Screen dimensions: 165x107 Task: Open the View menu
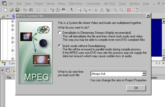[x=28, y=4]
